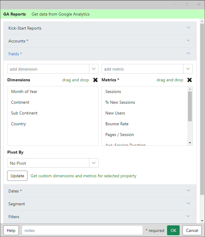Screen dimensions: 205x237
Task: Click the add metric input field
Action: 143,69
